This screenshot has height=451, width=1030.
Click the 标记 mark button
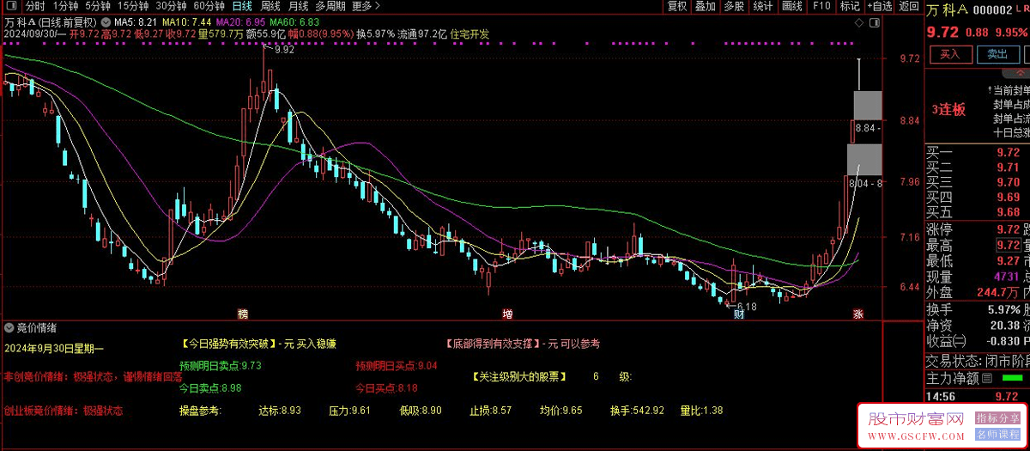coord(850,6)
